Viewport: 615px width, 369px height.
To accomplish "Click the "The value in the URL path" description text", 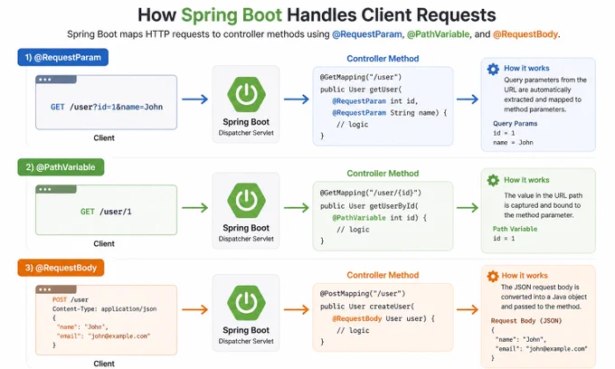I will tap(544, 195).
